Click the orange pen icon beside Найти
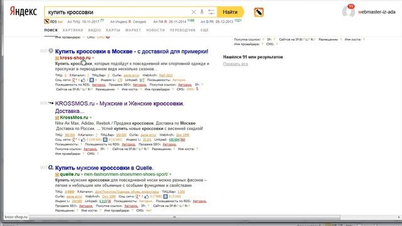Image resolution: width=402 pixels, height=226 pixels. point(259,13)
